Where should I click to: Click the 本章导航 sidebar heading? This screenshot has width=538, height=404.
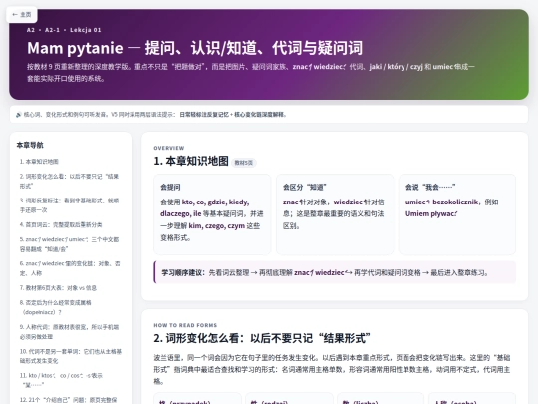coord(30,145)
